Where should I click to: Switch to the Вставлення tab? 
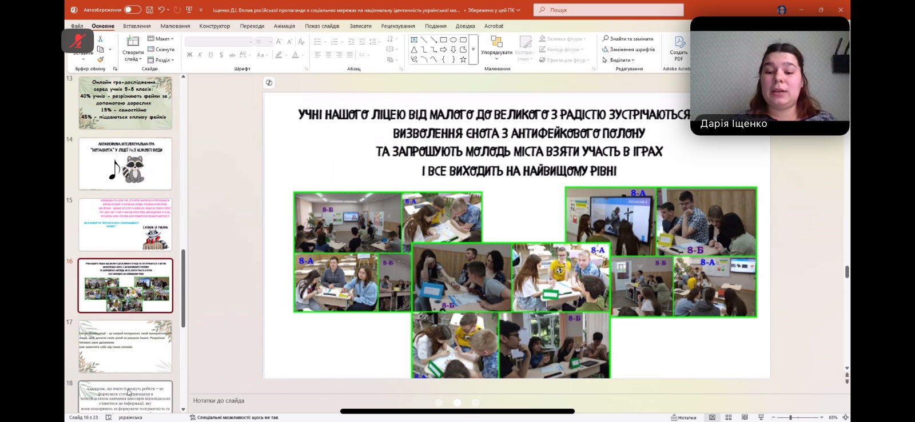137,26
